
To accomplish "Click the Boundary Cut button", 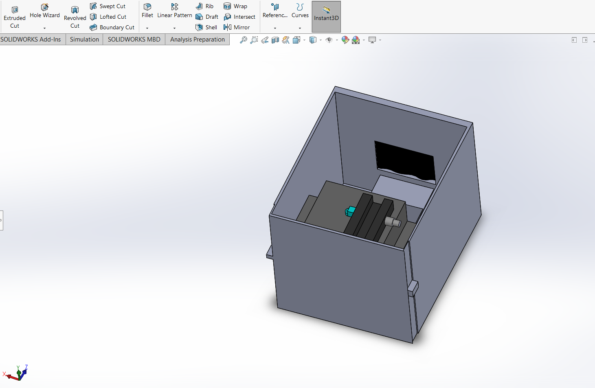I will coord(112,27).
